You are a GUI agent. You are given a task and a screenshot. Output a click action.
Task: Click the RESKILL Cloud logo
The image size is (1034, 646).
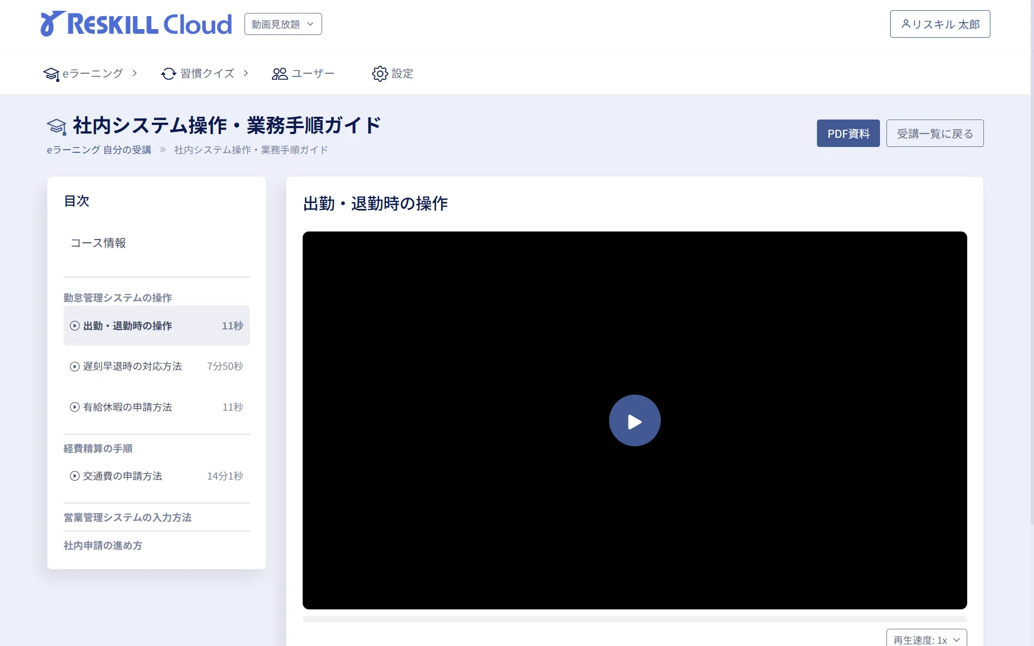(136, 24)
